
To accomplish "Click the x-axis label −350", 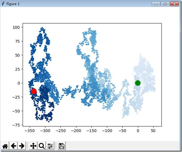I will tap(30, 131).
